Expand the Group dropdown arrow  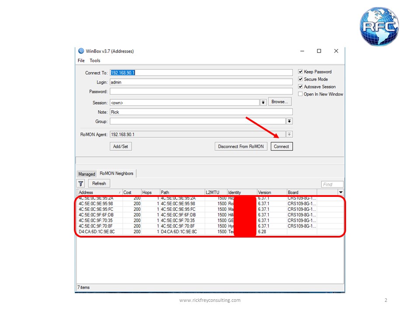point(289,121)
